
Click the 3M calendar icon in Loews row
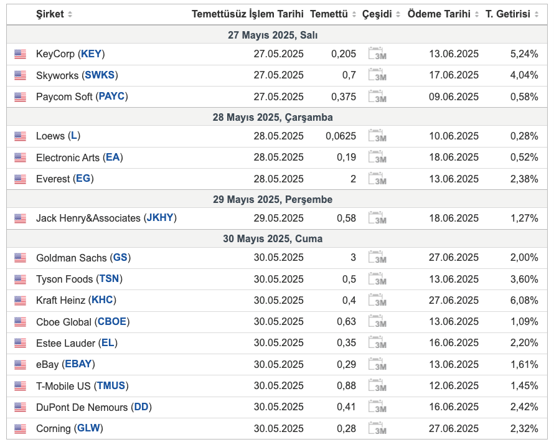[377, 136]
